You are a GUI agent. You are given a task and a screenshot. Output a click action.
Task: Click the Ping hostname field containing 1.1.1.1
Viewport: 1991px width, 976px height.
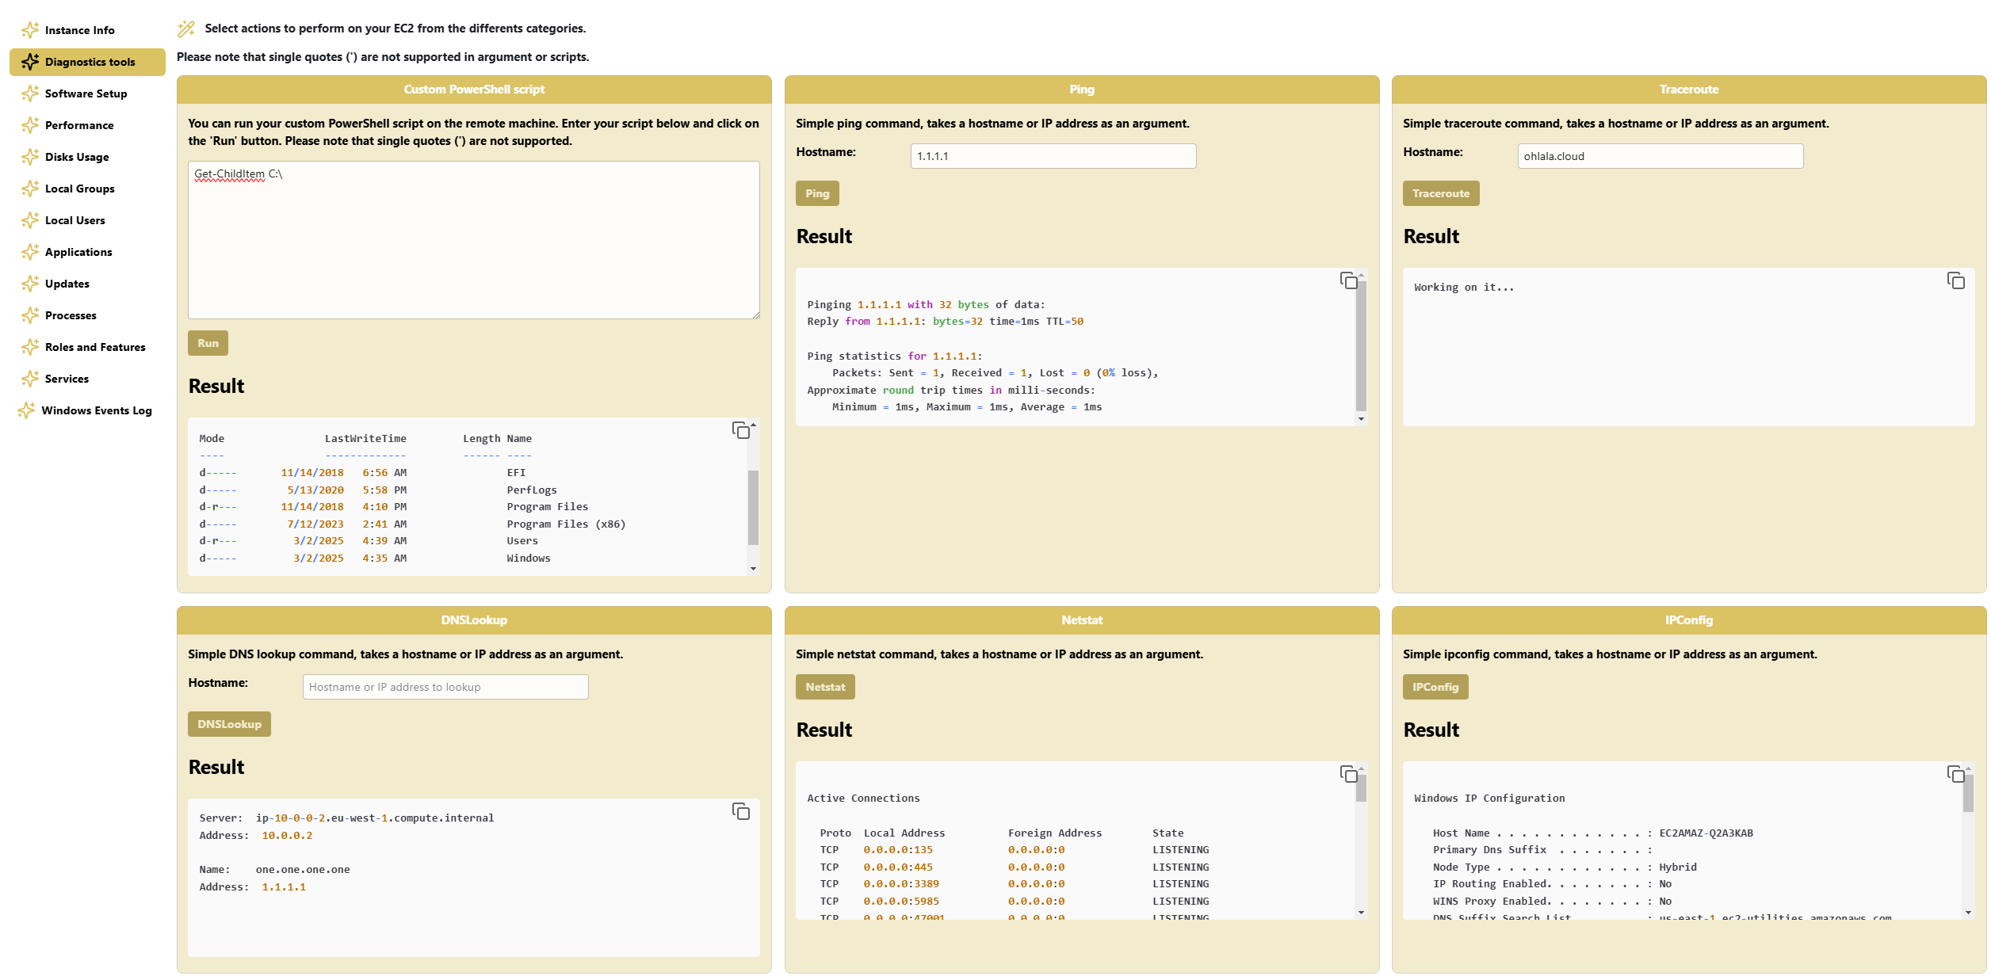pos(1053,156)
